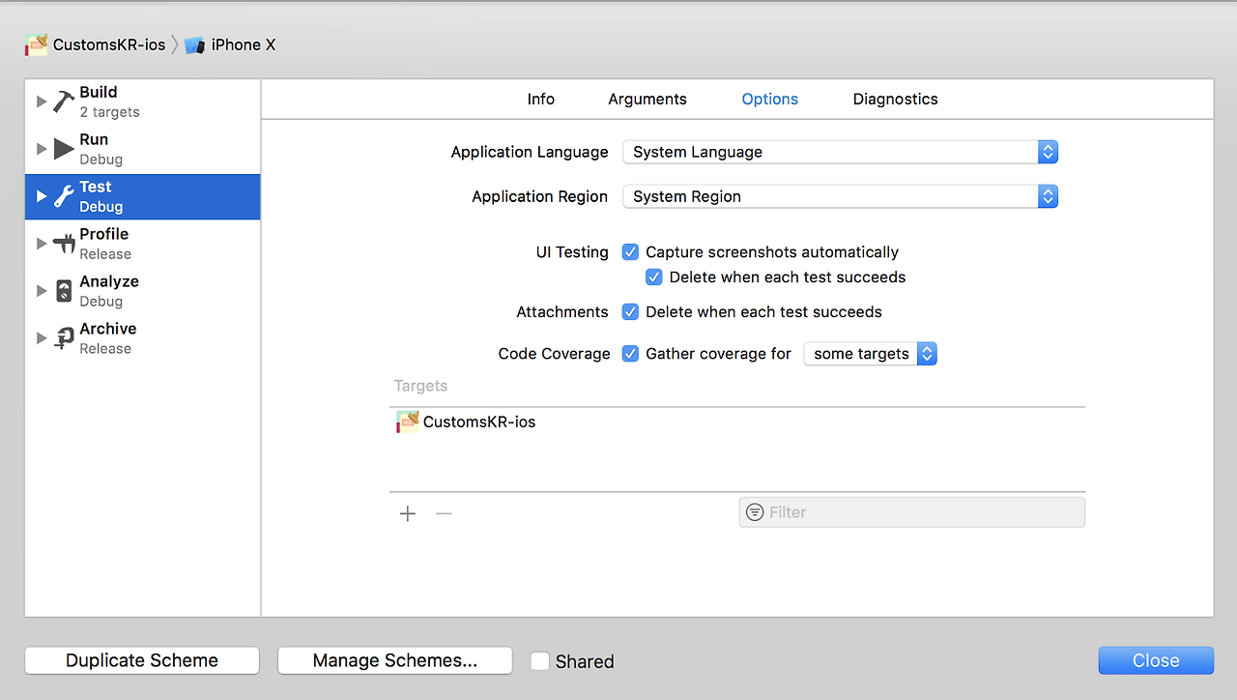
Task: Toggle Attachments delete when each test succeeds
Action: coord(630,312)
